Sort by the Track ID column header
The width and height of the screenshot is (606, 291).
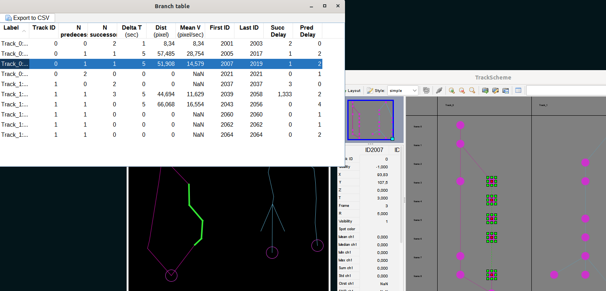tap(44, 31)
